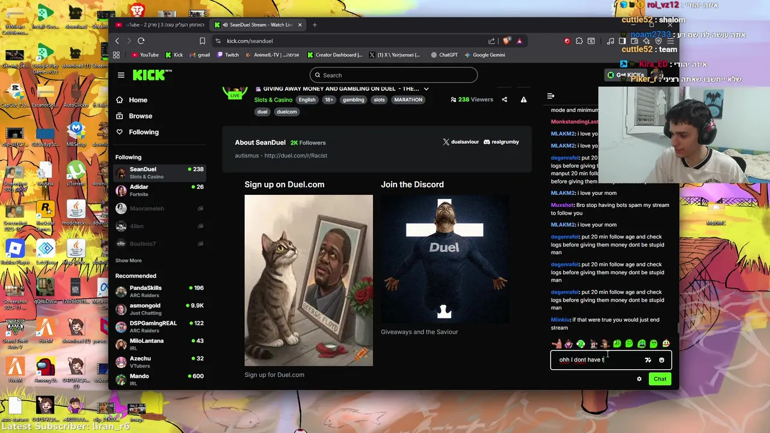Open Browse in Kick sidebar

click(134, 116)
